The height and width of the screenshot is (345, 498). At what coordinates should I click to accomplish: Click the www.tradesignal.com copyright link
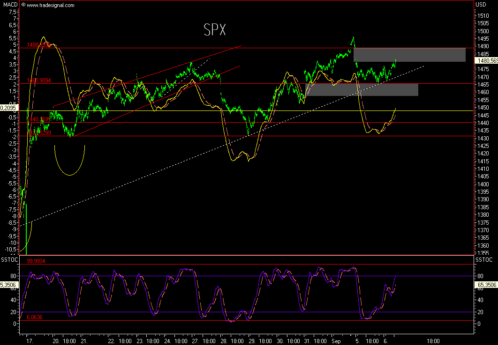pos(51,5)
